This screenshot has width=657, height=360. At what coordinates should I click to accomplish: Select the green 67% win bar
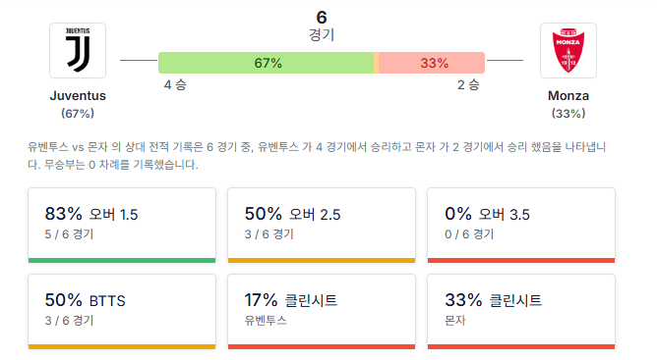(x=267, y=63)
